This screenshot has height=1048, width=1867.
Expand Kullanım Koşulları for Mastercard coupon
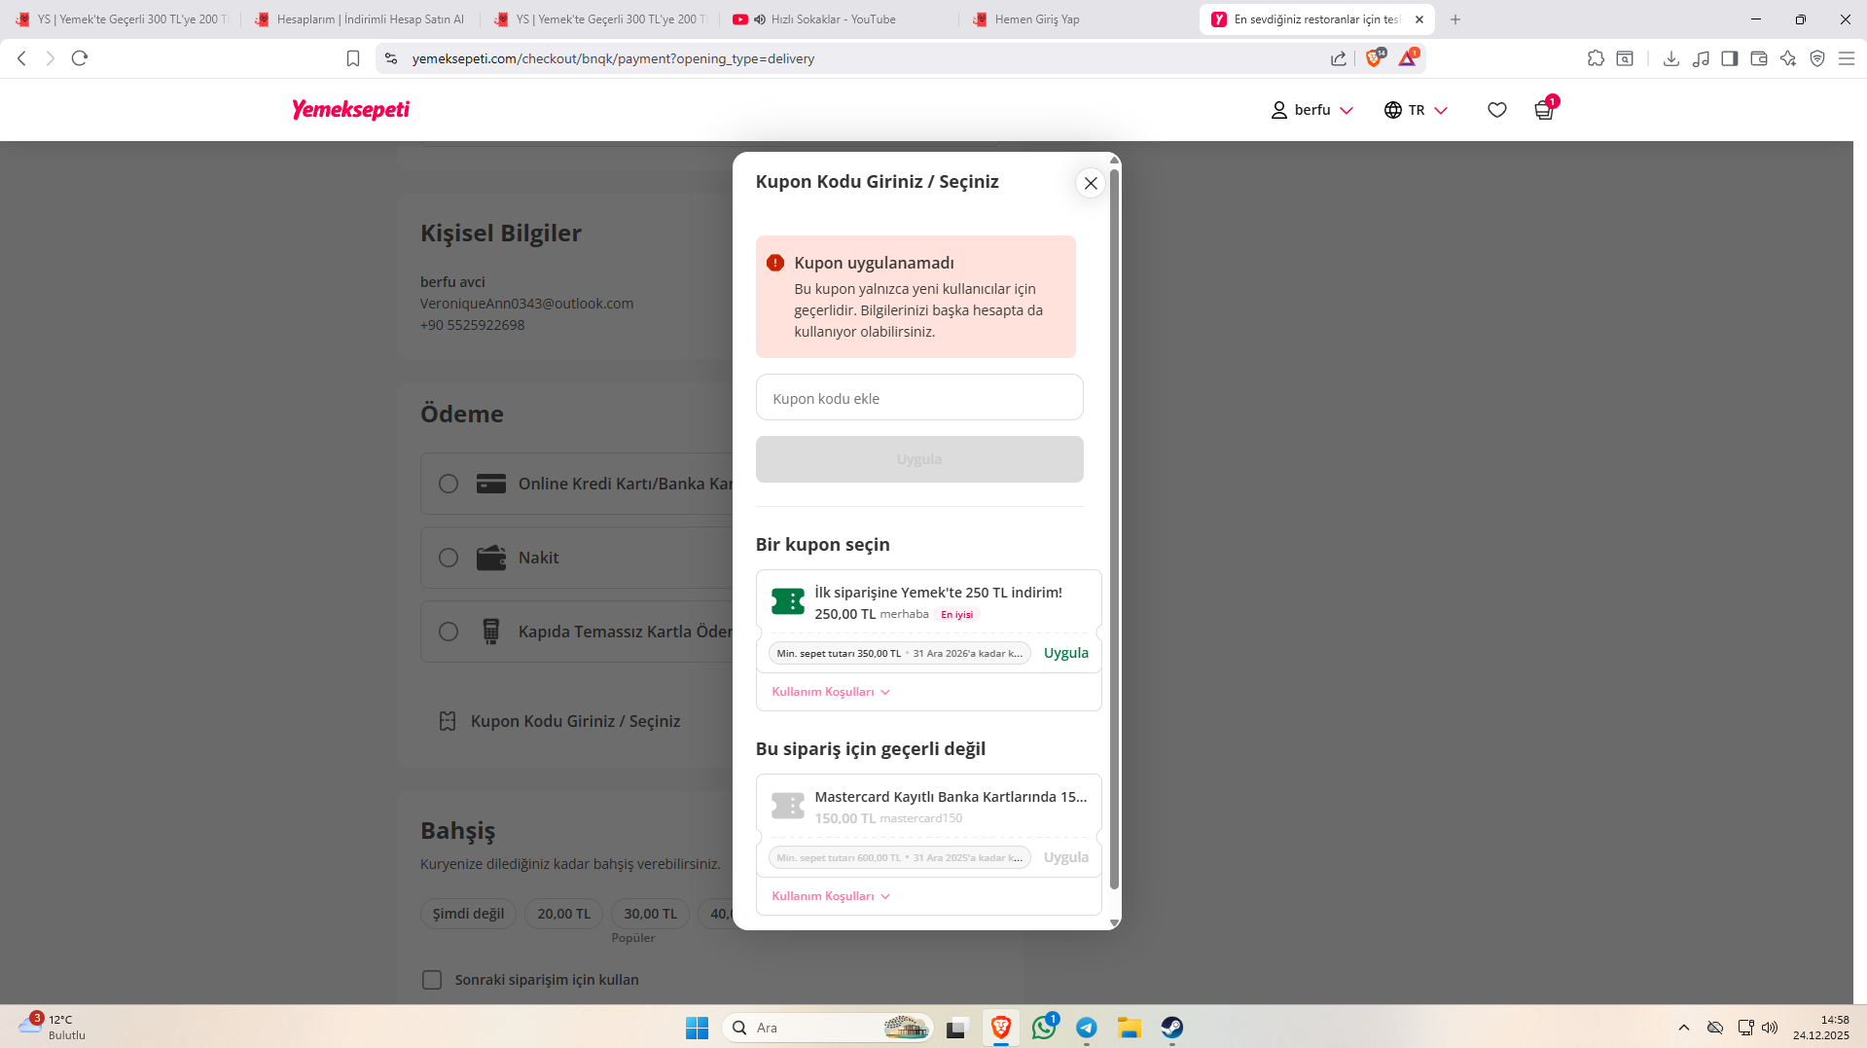[831, 896]
